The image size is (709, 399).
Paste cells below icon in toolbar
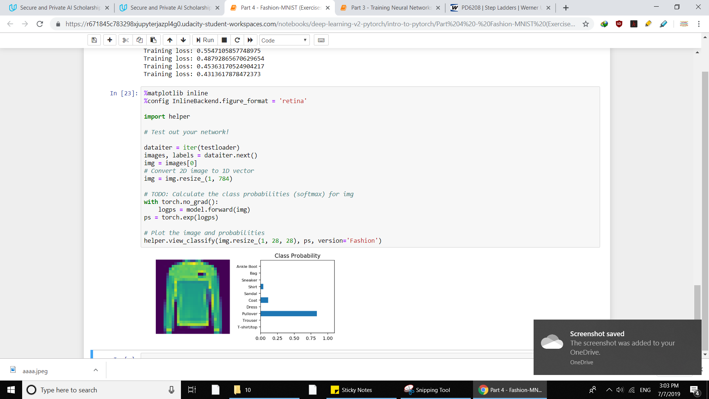pyautogui.click(x=153, y=40)
